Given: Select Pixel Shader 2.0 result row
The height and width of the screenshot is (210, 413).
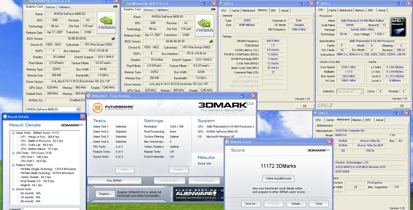Looking at the screenshot, I should (37, 181).
